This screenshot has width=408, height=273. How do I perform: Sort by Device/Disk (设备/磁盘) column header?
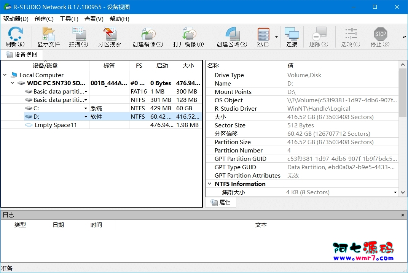coord(45,65)
